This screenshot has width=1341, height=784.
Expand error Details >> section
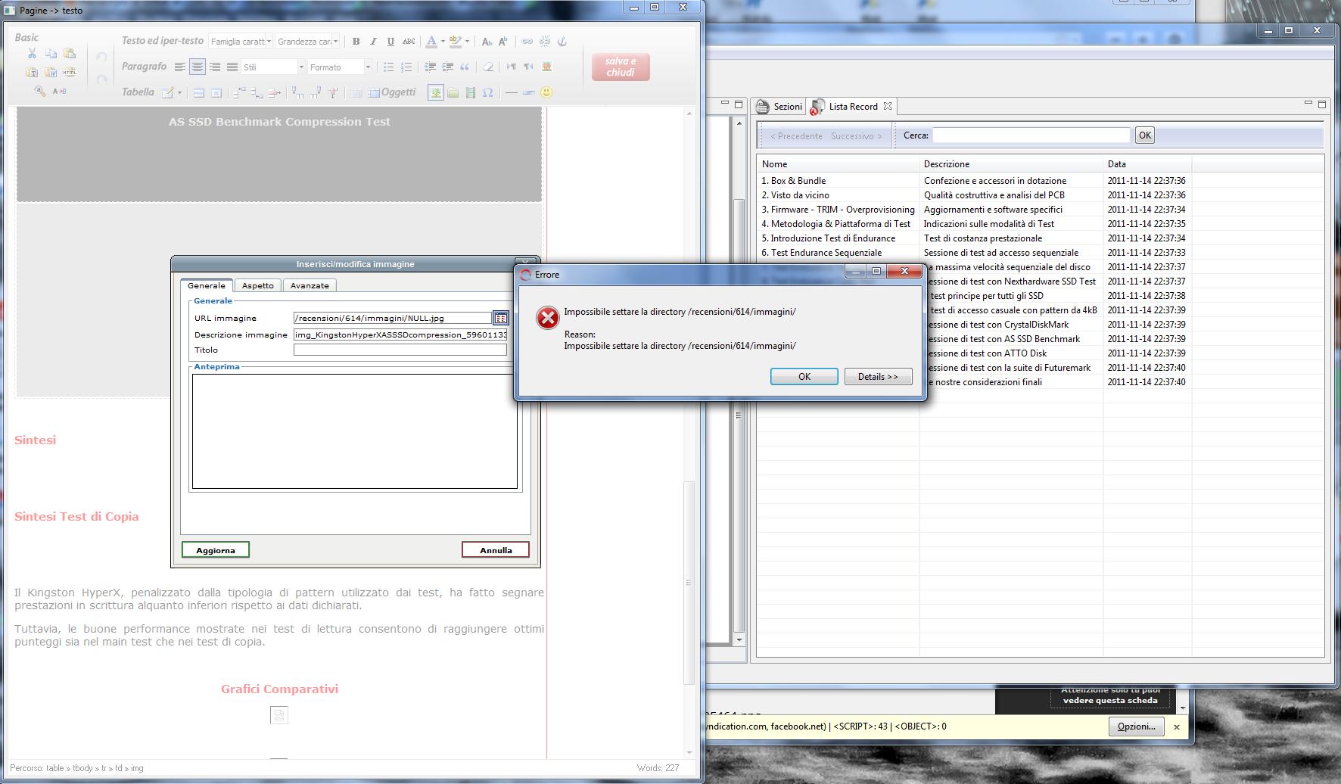(878, 376)
